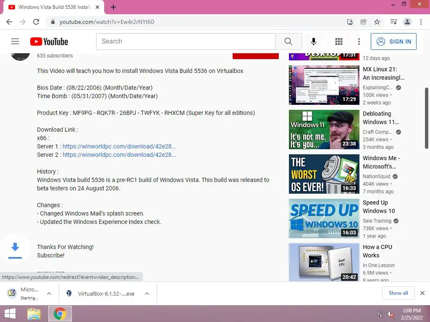
Task: Open Chrome three-dot menu
Action: coord(421,22)
